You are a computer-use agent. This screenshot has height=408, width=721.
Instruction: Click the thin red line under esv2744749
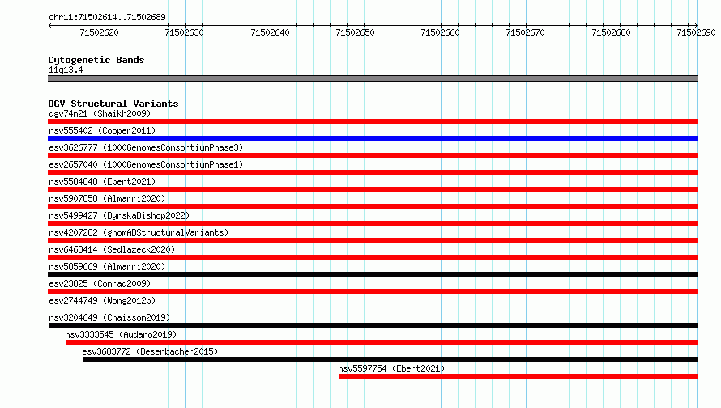(373, 308)
